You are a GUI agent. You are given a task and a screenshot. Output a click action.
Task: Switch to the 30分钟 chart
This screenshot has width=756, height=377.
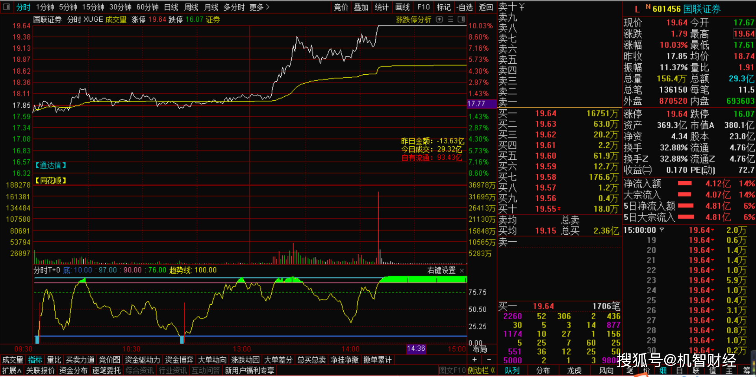tap(120, 7)
